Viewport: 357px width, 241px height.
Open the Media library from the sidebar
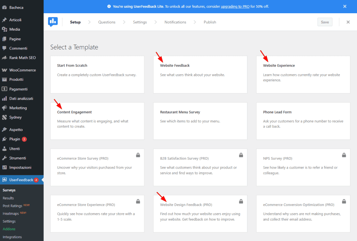point(14,29)
